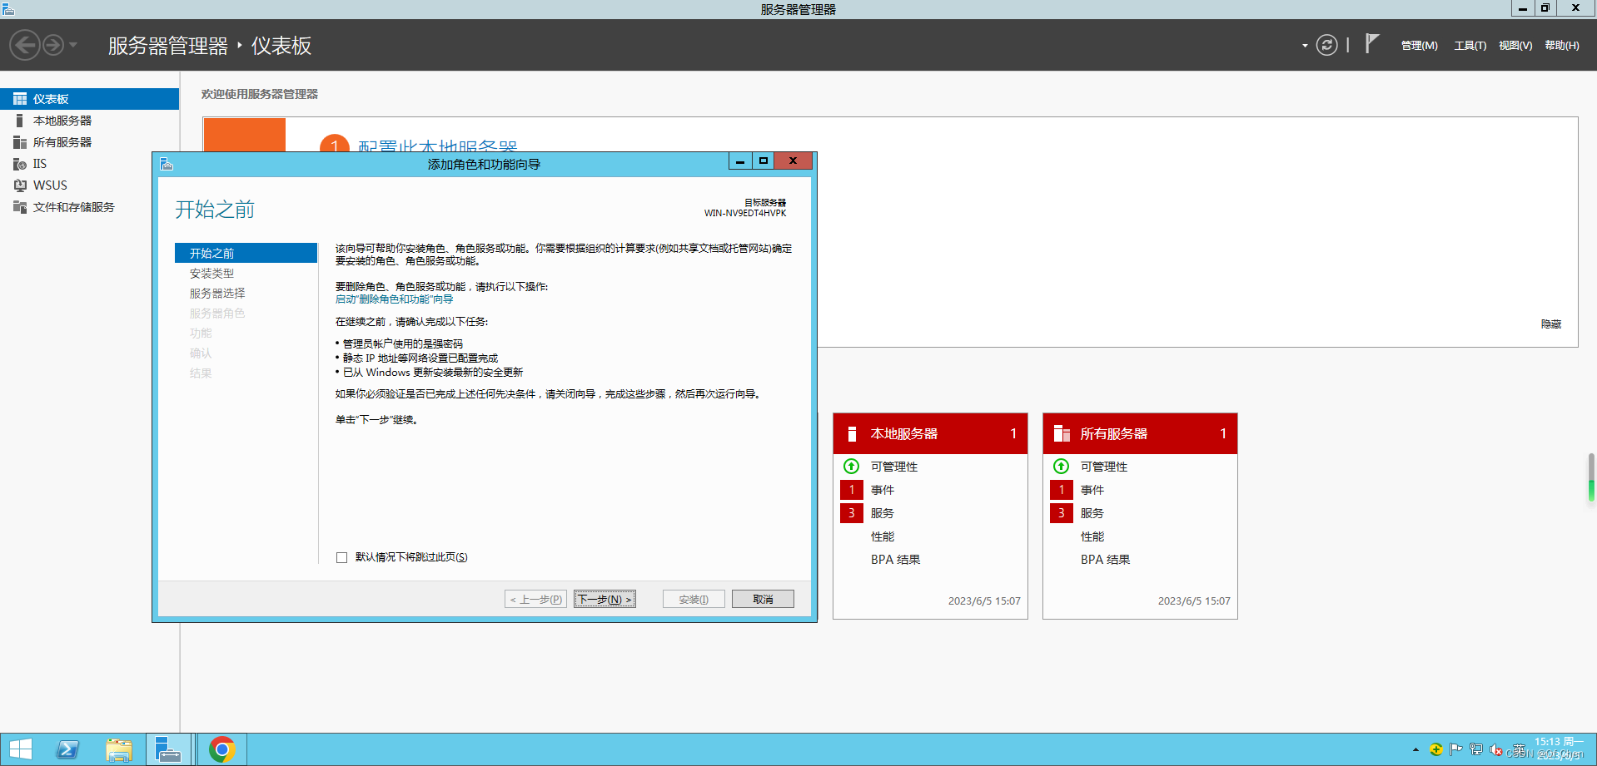Screen dimensions: 1597x766
Task: Open the 工具(T) menu
Action: coord(1470,46)
